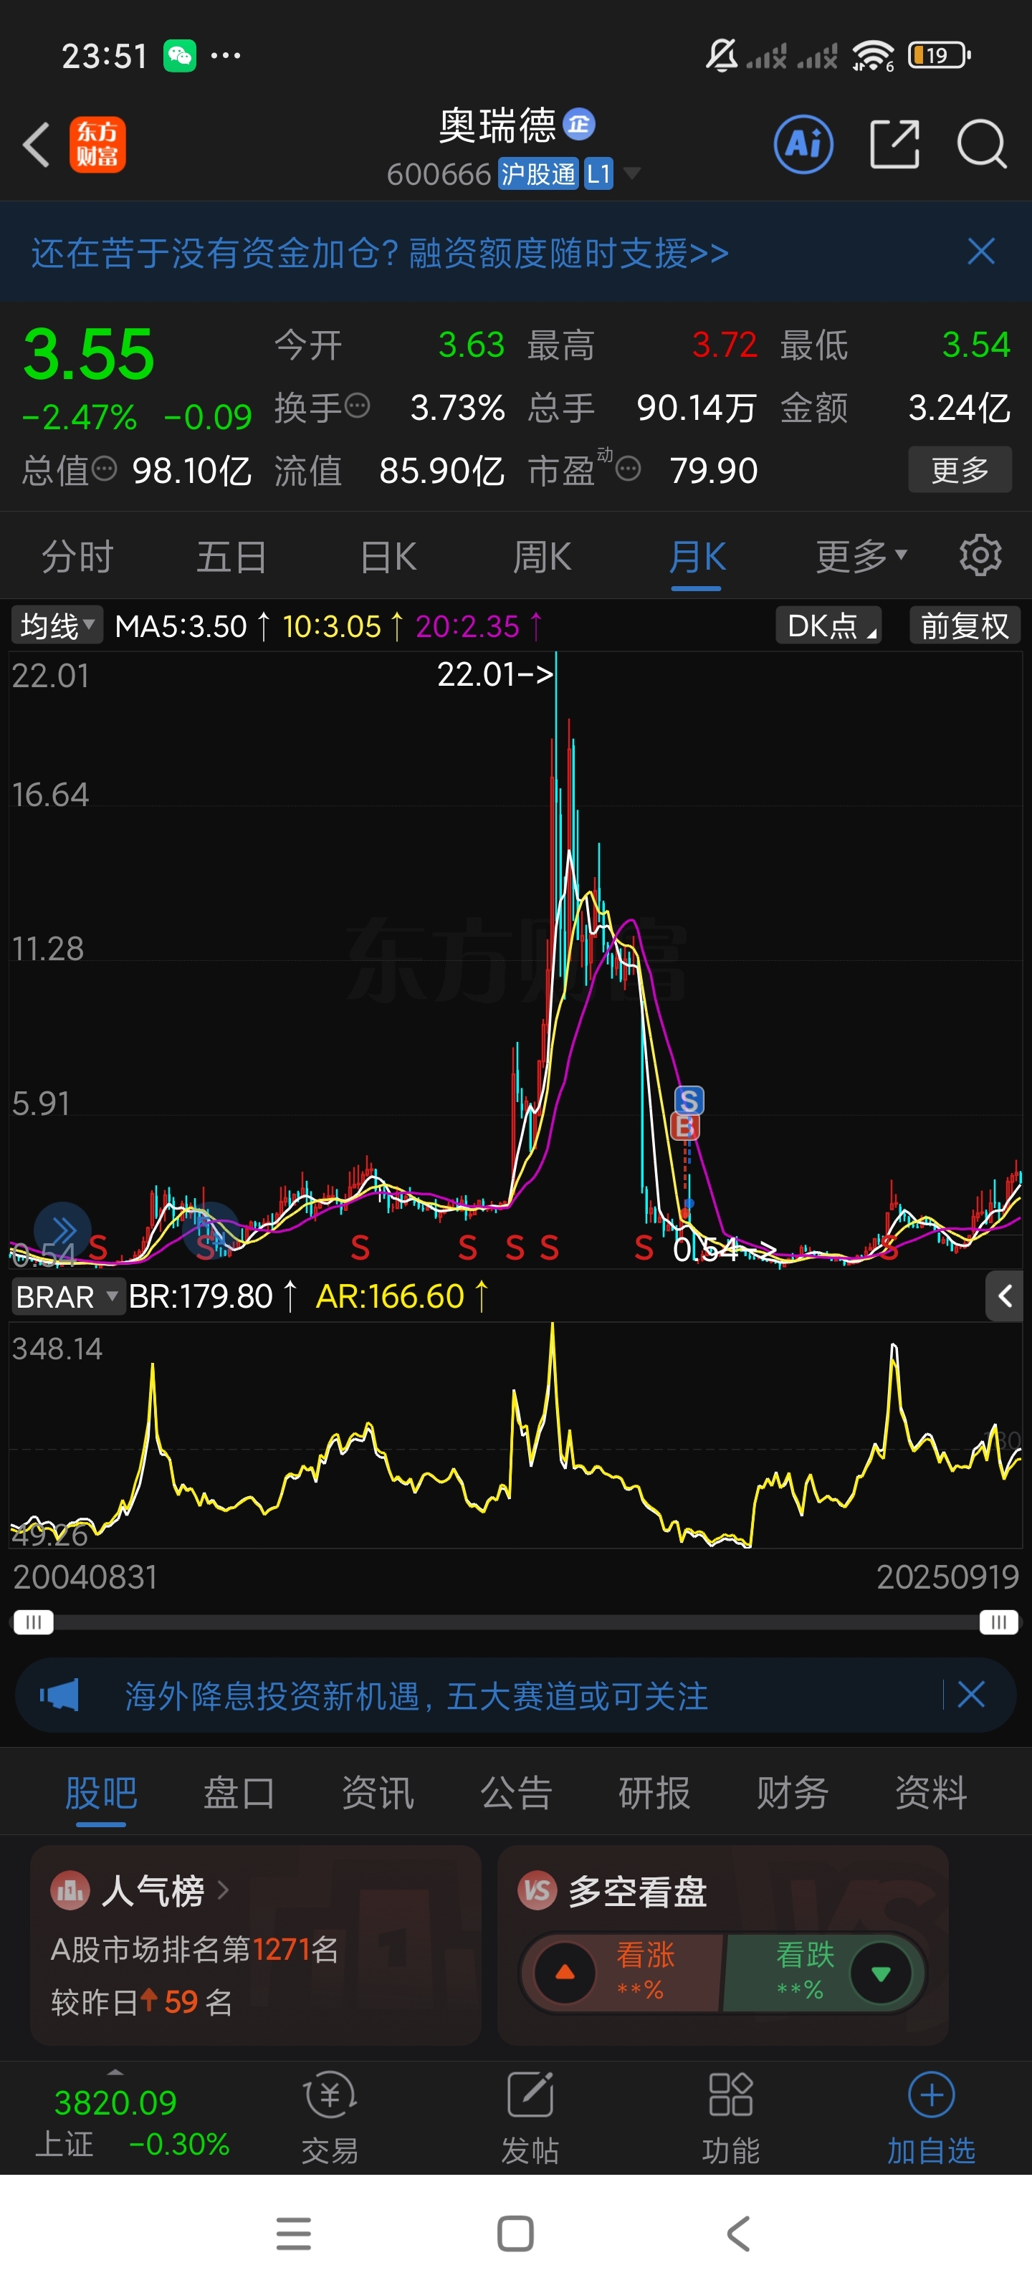Tap info icon beside 换手

[357, 406]
